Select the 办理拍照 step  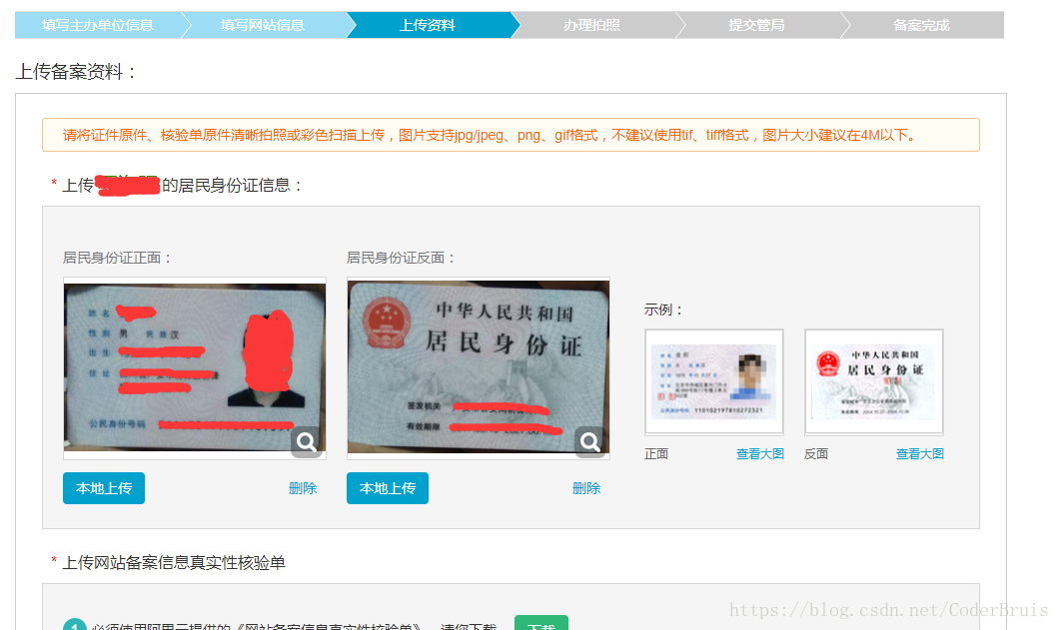pos(592,25)
